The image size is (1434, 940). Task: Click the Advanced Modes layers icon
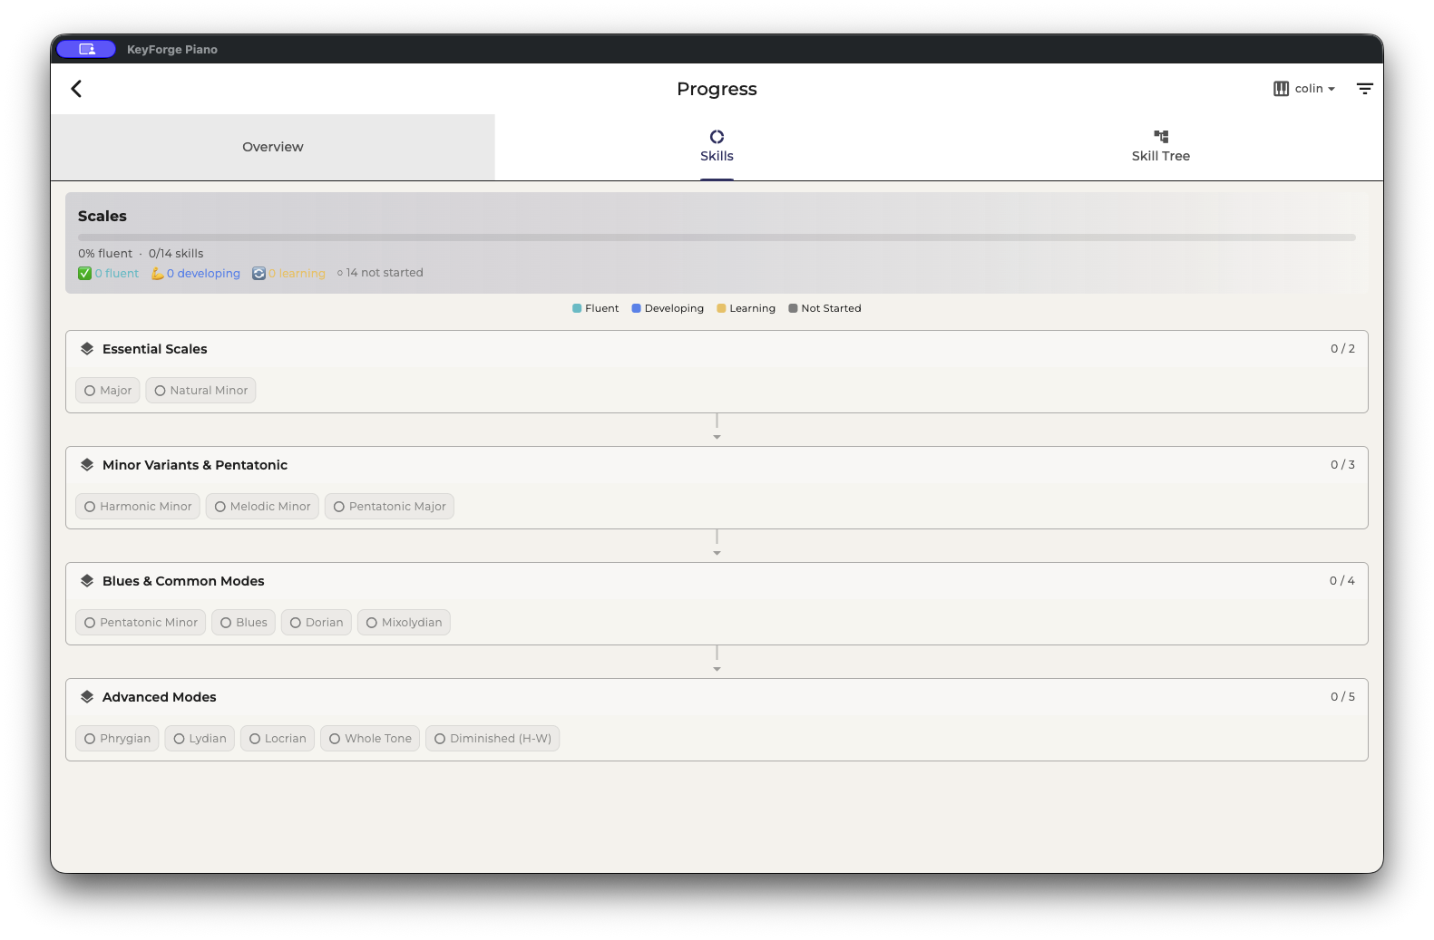(x=87, y=697)
